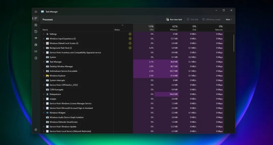Click the Settings gear process icon
Screen dimensions: 273x145
point(47,34)
